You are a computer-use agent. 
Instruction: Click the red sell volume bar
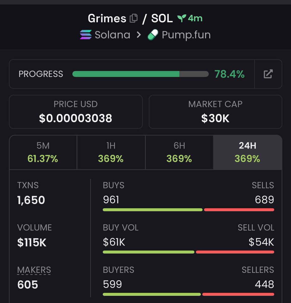pyautogui.click(x=235, y=252)
